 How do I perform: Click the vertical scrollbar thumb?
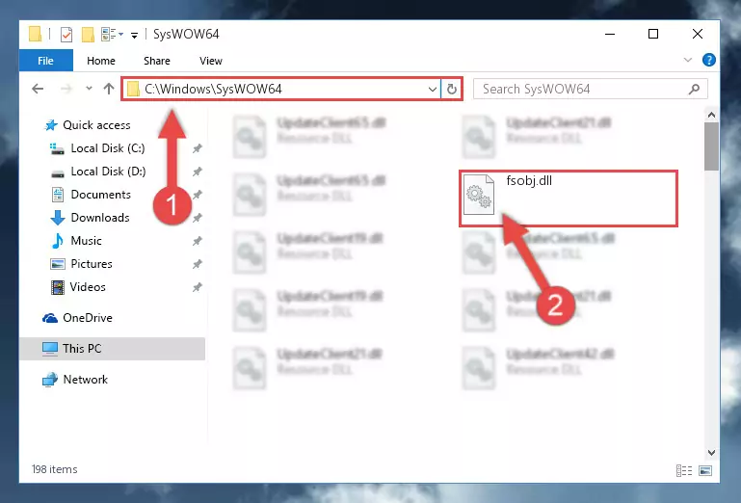click(711, 146)
